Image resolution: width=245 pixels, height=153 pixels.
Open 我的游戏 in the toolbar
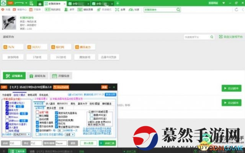click(x=53, y=10)
